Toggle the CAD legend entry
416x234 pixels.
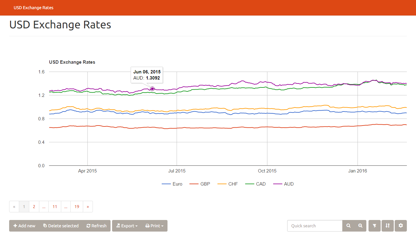256,184
